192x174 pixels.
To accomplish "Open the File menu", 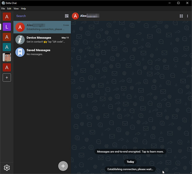I will tap(3, 9).
